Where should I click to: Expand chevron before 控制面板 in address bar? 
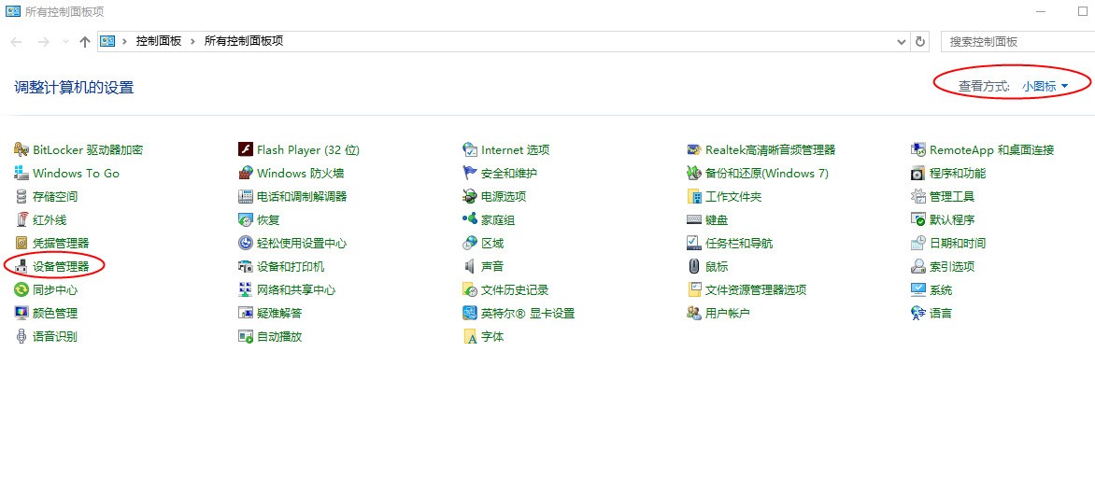pyautogui.click(x=125, y=41)
